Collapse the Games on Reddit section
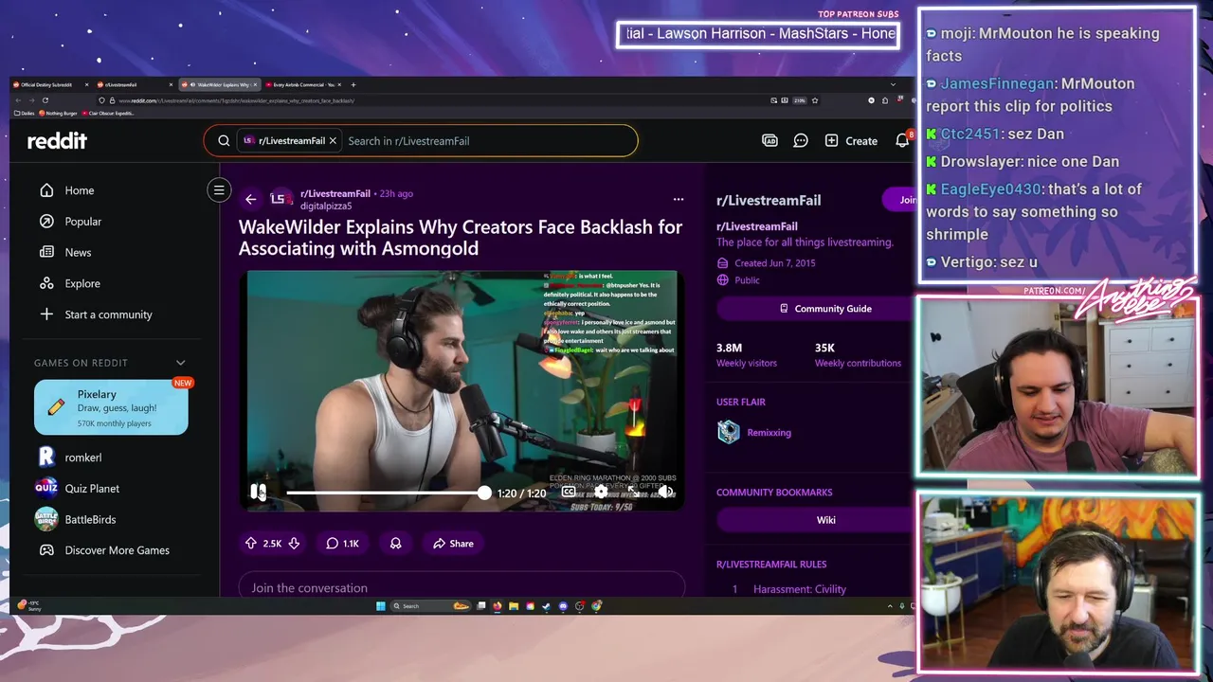The width and height of the screenshot is (1213, 682). tap(180, 363)
